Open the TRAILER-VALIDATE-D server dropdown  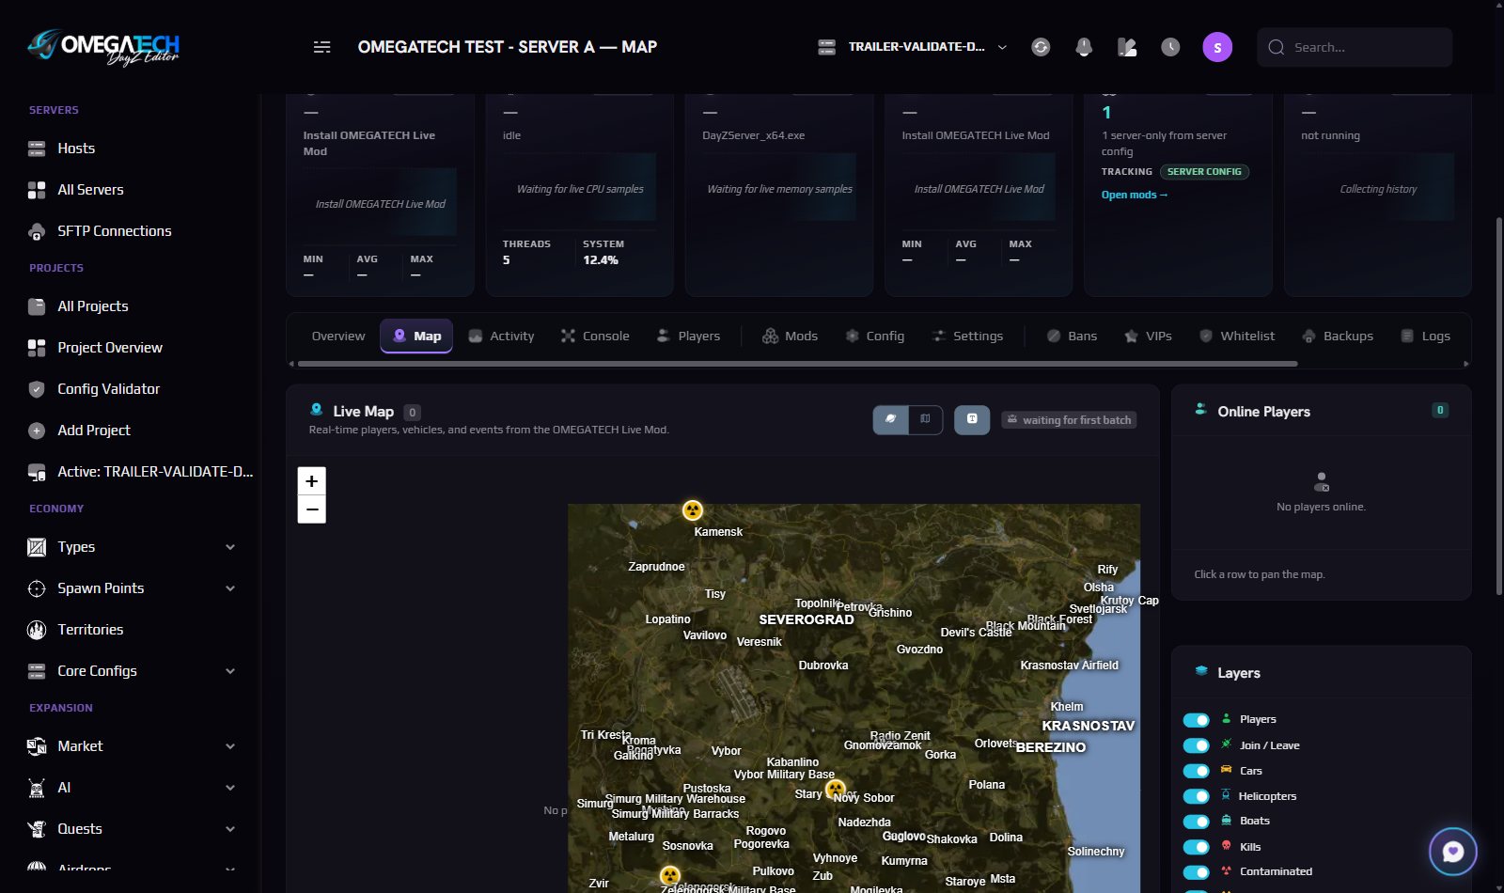click(913, 47)
